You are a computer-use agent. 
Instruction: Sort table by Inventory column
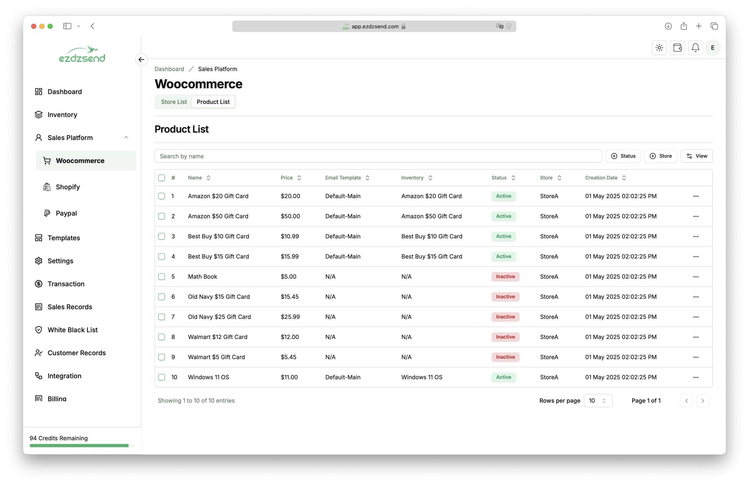tap(416, 178)
